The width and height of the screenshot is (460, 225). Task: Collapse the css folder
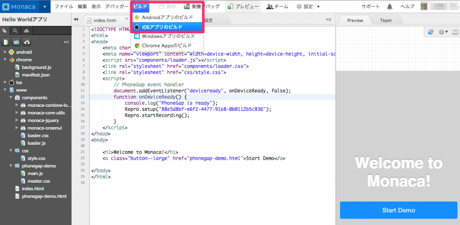point(11,151)
